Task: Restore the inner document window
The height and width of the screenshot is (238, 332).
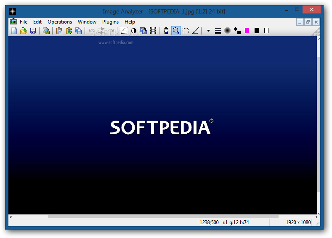Action: (x=308, y=22)
